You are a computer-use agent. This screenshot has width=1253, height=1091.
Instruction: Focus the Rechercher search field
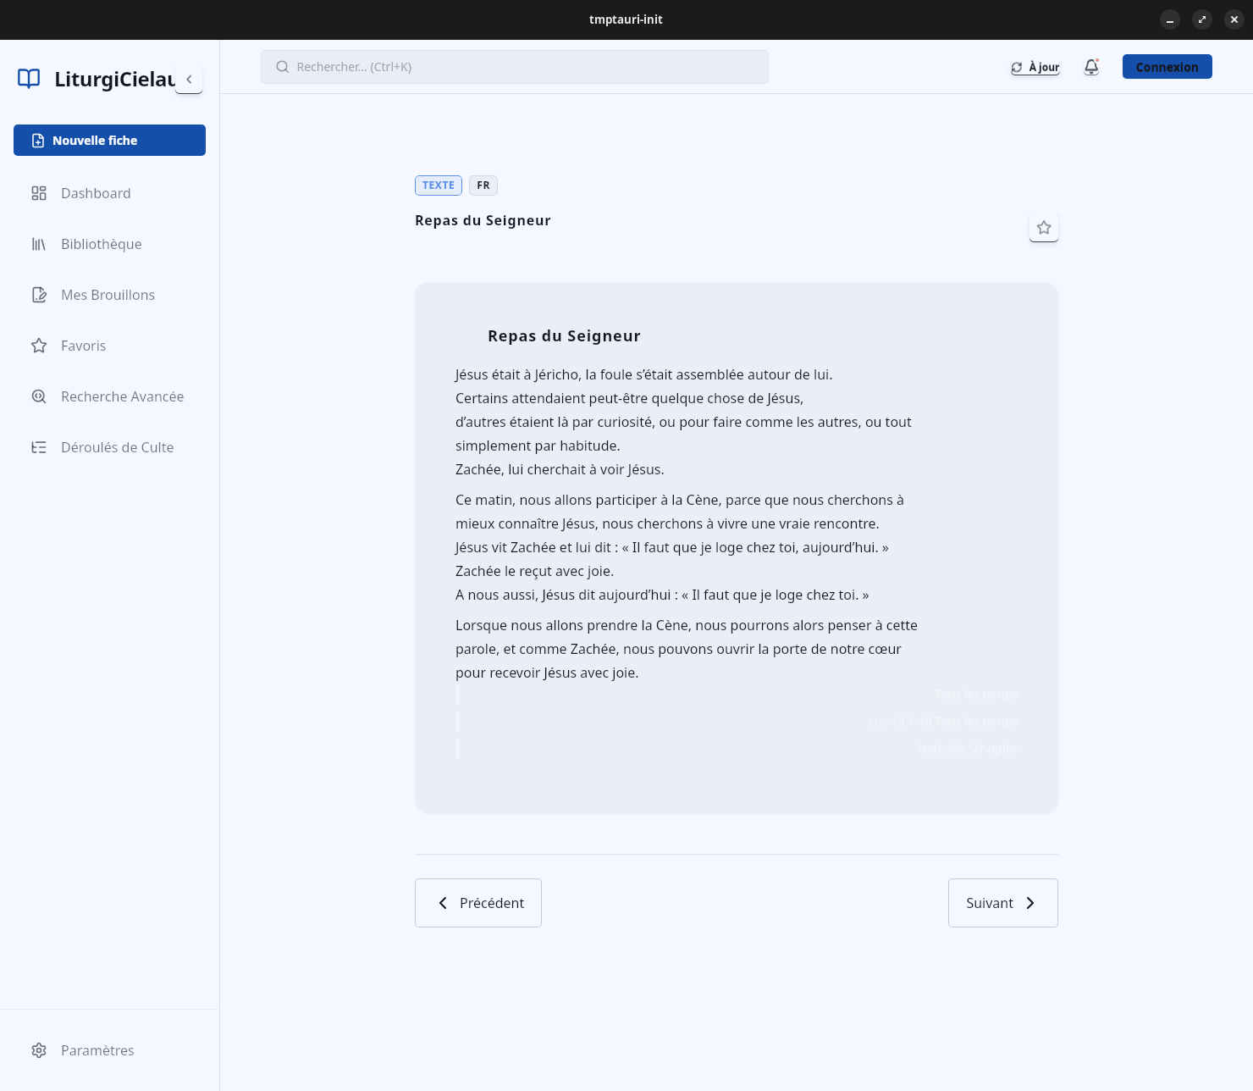[x=514, y=67]
